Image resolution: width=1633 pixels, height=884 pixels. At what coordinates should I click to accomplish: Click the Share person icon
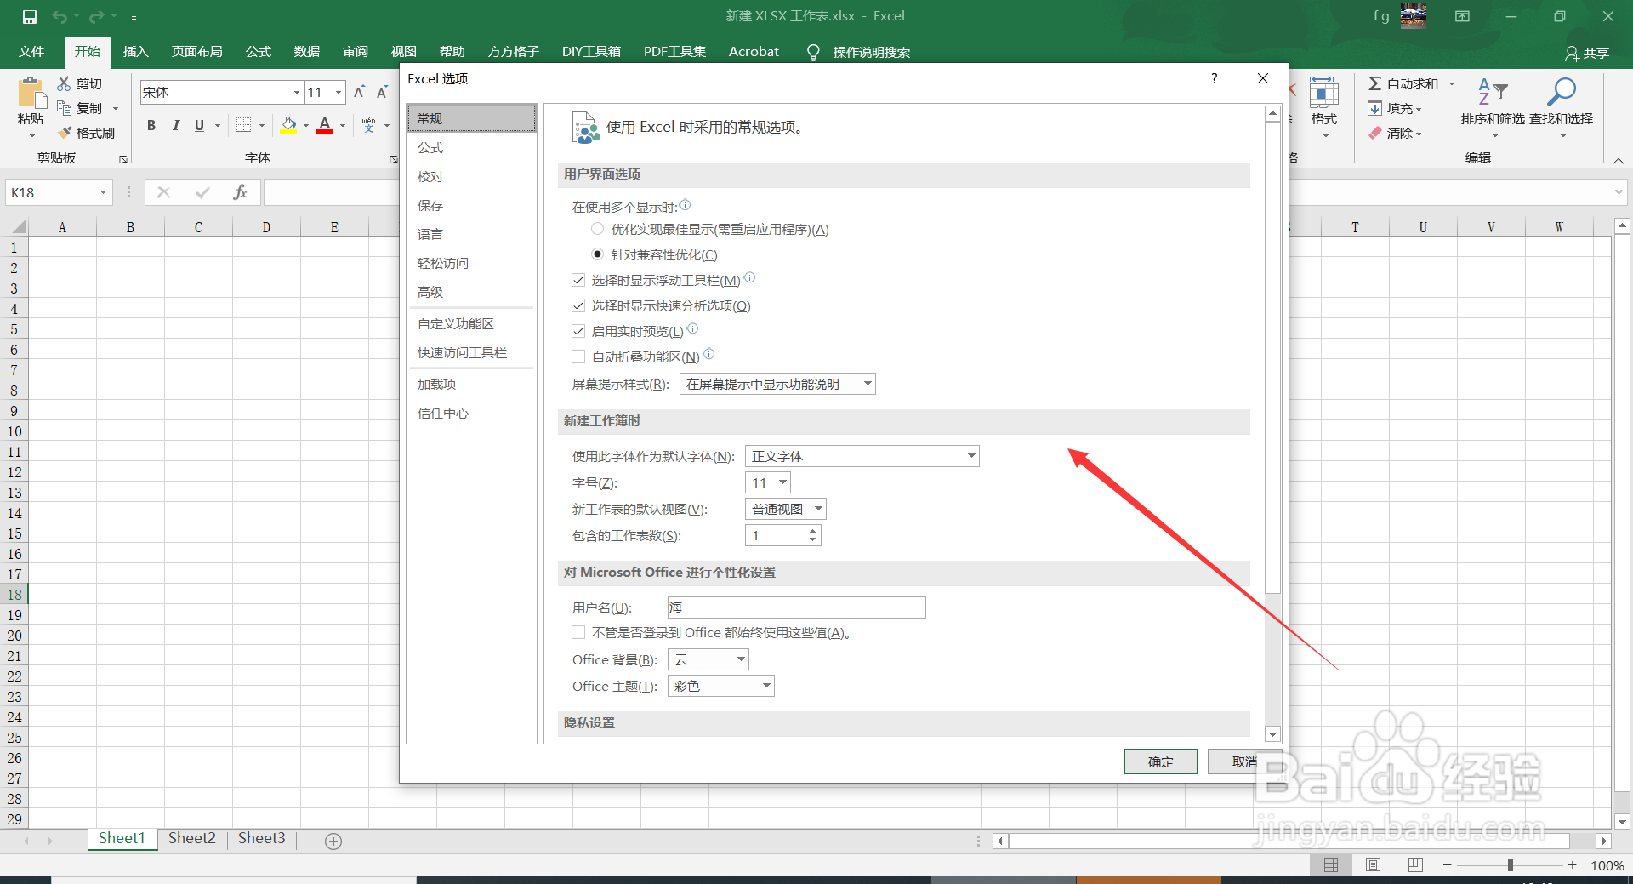click(1572, 53)
